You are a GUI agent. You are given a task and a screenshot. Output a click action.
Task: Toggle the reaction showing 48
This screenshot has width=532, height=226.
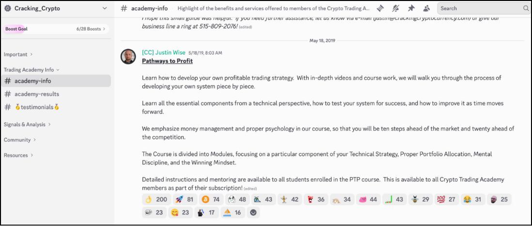(x=237, y=199)
